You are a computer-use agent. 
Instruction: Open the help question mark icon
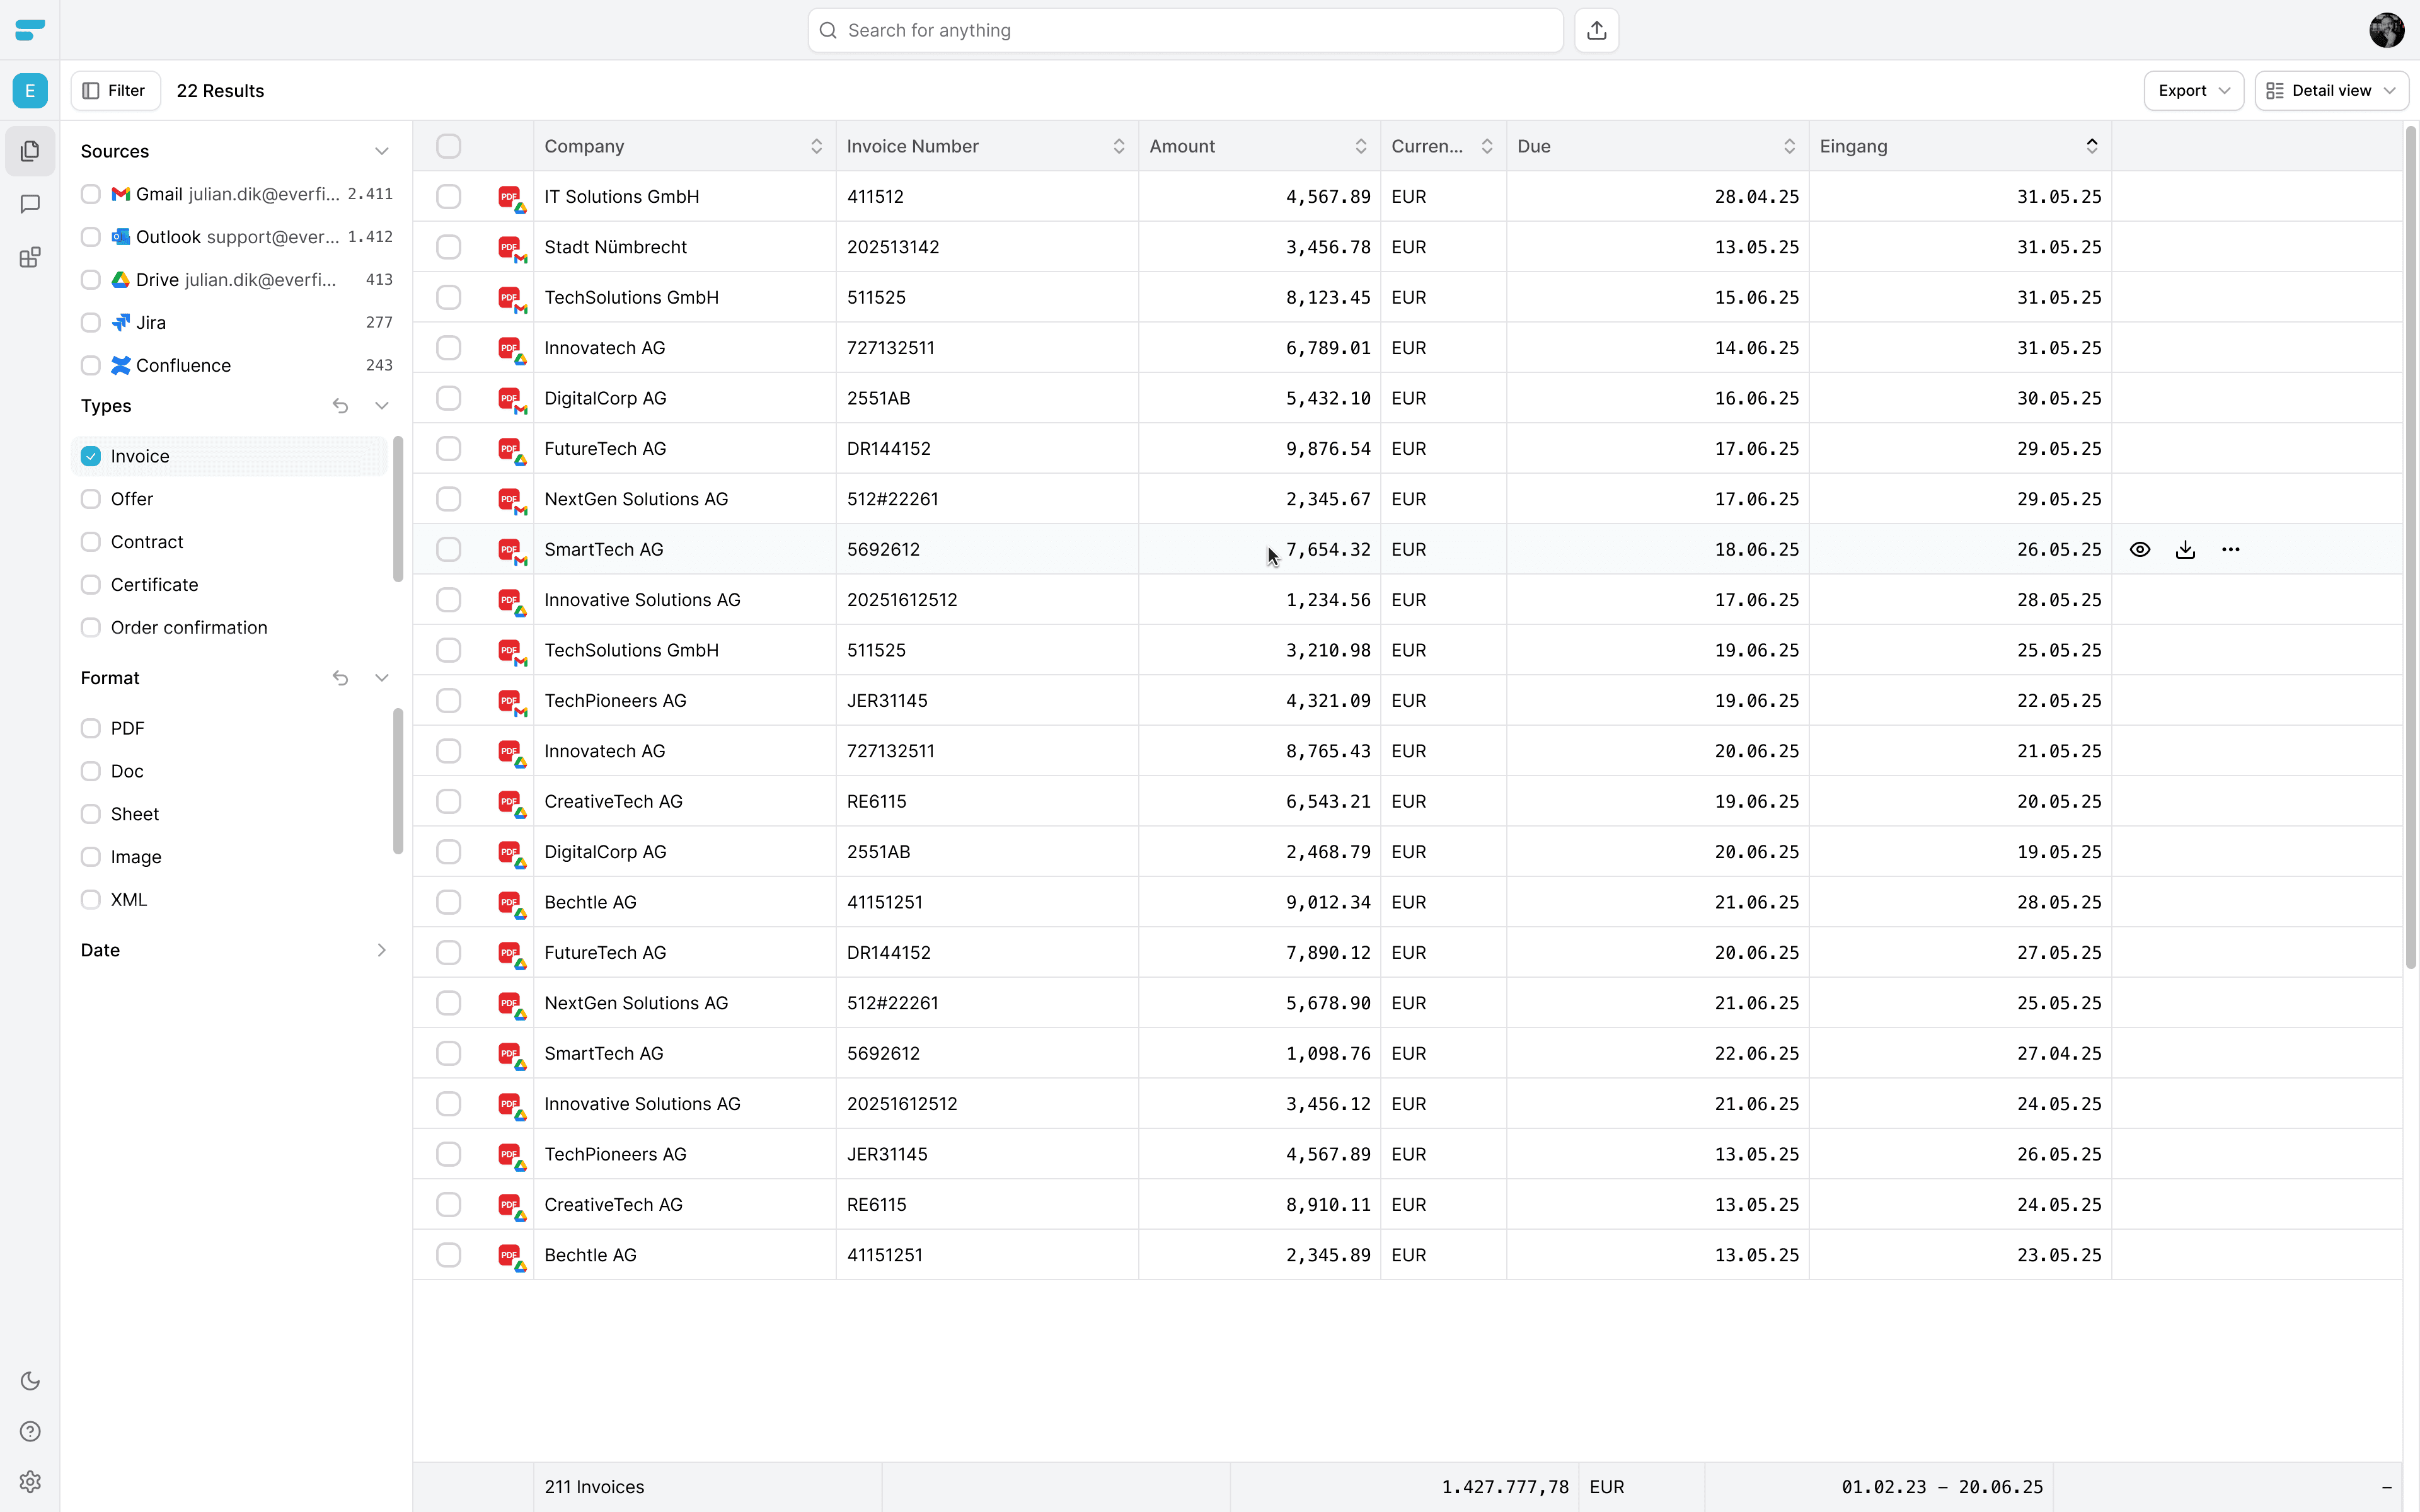pyautogui.click(x=30, y=1431)
